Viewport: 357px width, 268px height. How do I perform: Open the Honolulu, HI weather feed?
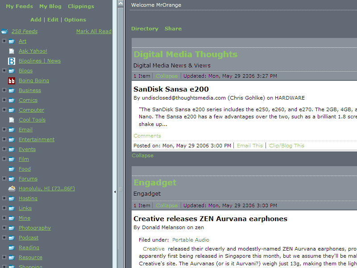coord(47,188)
